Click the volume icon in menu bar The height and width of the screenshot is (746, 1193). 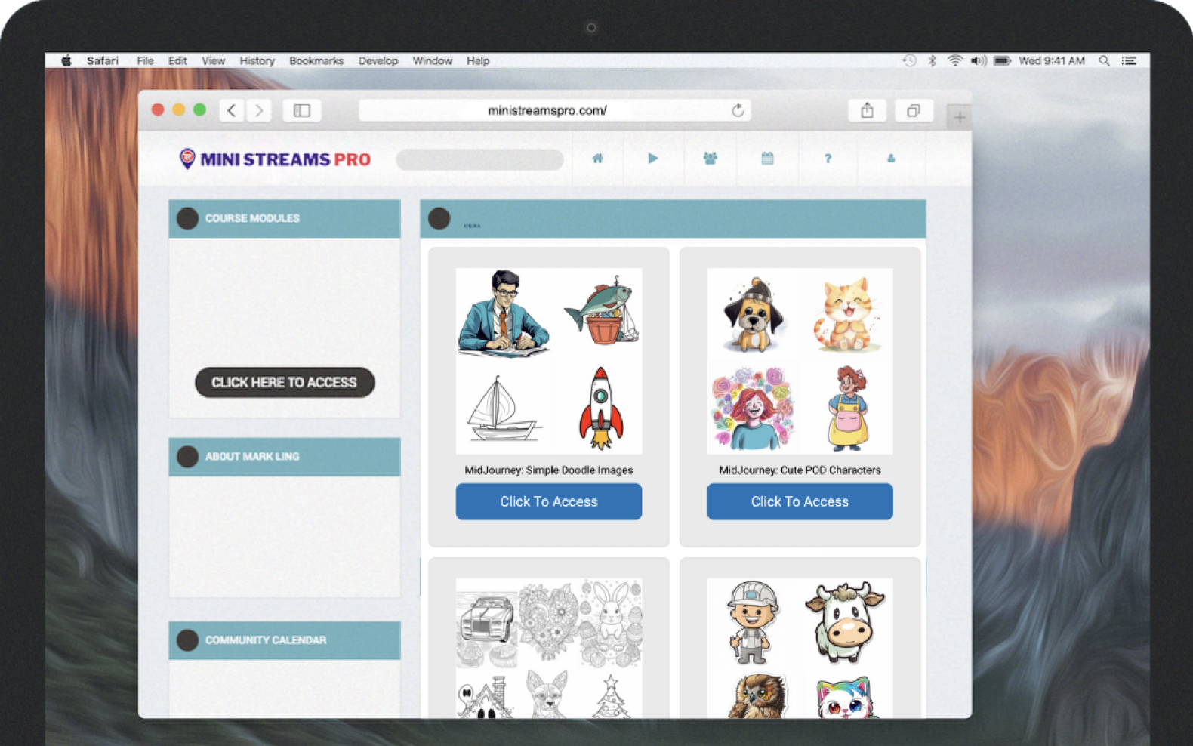[x=979, y=60]
